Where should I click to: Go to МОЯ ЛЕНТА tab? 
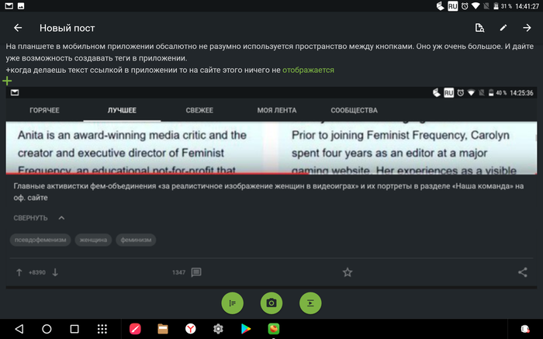277,110
